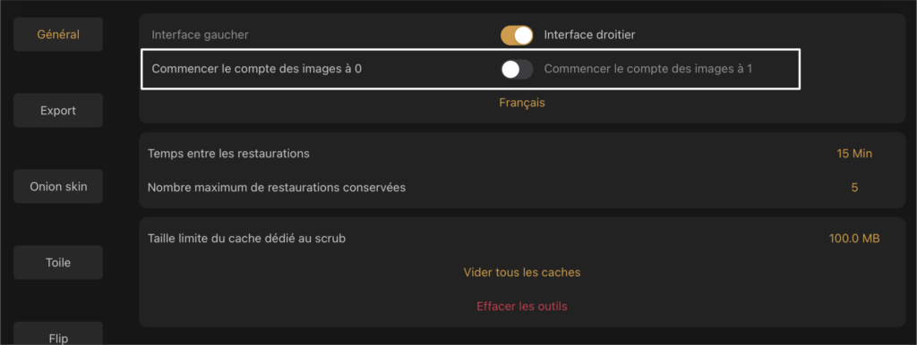Open the Général settings tab
The height and width of the screenshot is (345, 917).
tap(58, 35)
